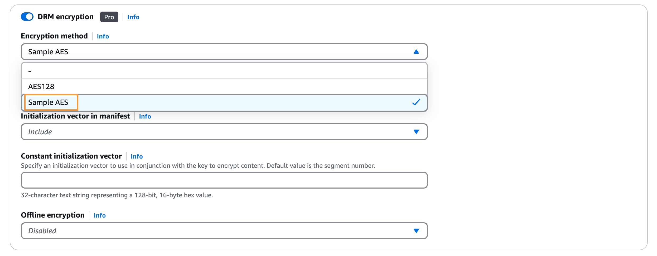
Task: Toggle off the DRM encryption switch
Action: [27, 17]
